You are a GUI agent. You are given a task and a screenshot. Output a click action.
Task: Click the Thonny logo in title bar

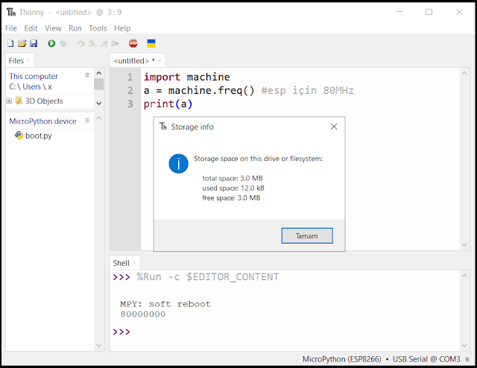(11, 12)
